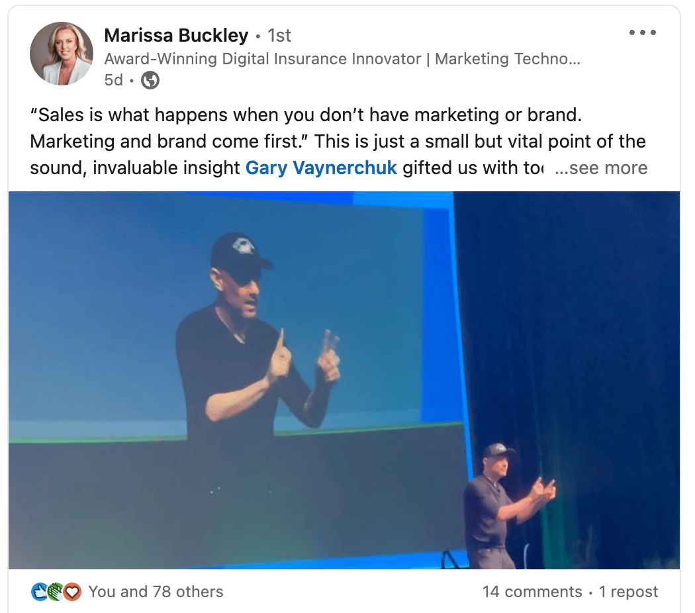Click the 1st connection degree label
The height and width of the screenshot is (613, 695).
[x=279, y=36]
